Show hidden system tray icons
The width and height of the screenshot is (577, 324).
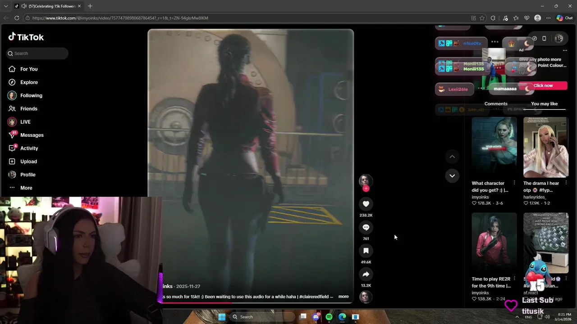517,317
